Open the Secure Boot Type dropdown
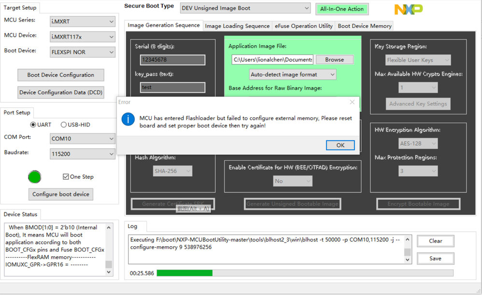Viewport: 482px width, 295px height. point(245,8)
